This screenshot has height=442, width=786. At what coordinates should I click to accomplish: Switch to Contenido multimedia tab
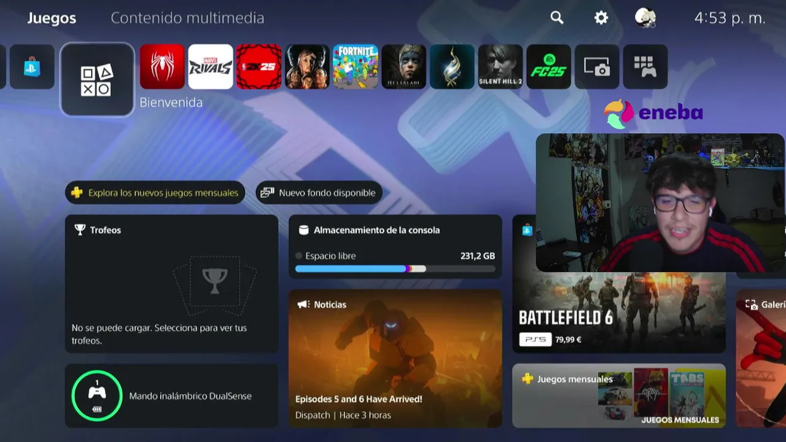(187, 18)
